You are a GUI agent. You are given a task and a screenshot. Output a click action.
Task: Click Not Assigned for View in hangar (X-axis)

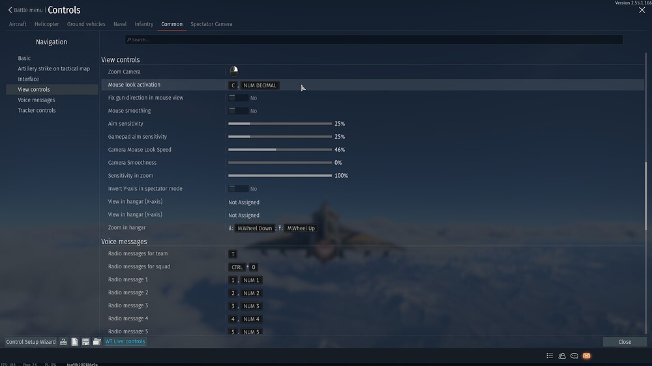[244, 203]
